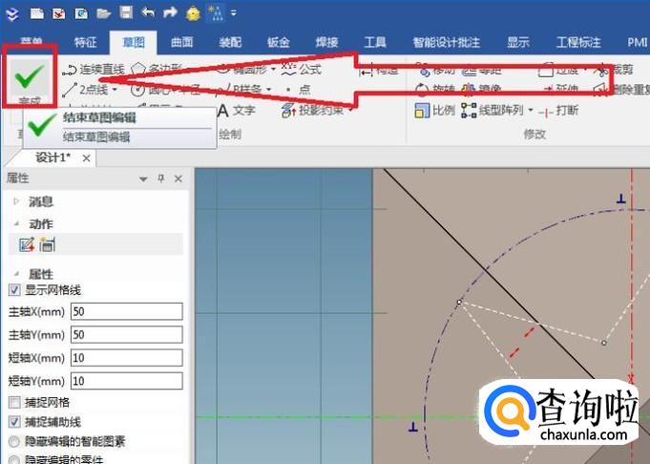Click the edit icon under 动作

27,244
